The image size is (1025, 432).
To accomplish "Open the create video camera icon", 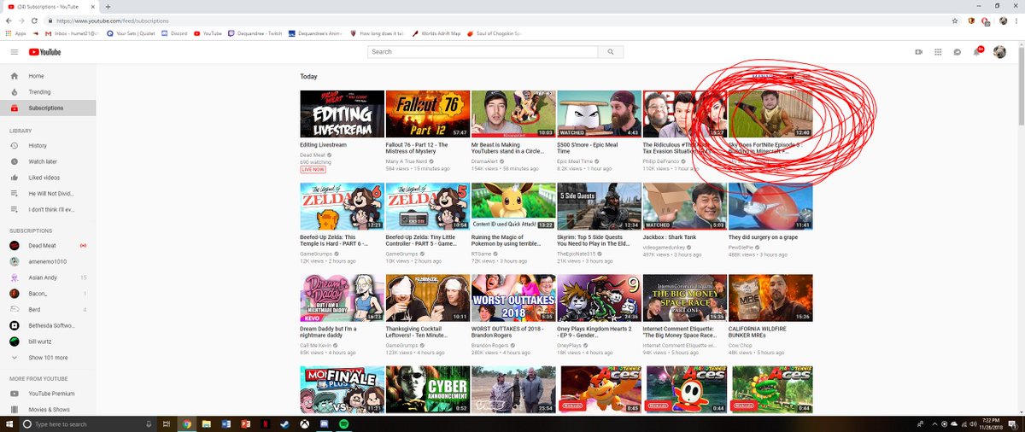I will 919,52.
